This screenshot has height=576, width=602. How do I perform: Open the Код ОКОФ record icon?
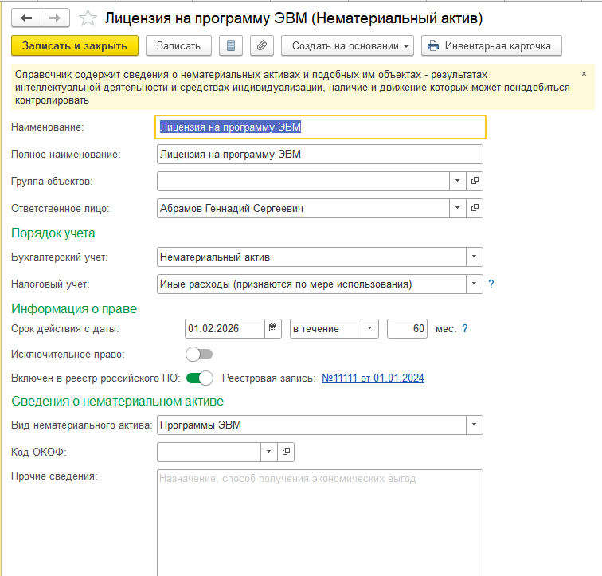click(286, 452)
